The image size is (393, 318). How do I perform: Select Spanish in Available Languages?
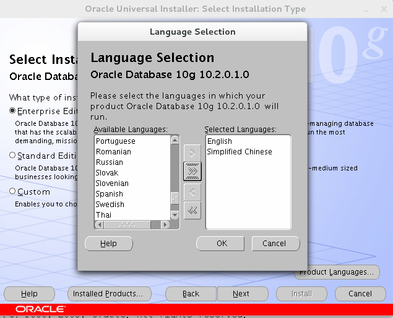(x=132, y=194)
